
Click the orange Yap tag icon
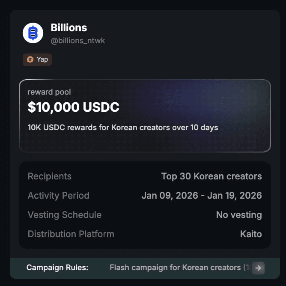(30, 60)
